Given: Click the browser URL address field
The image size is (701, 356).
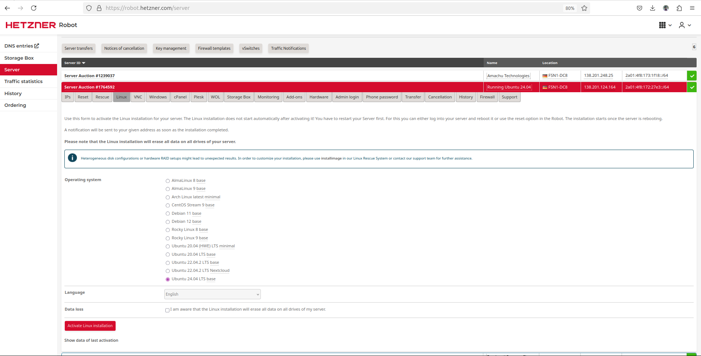Looking at the screenshot, I should click(329, 8).
